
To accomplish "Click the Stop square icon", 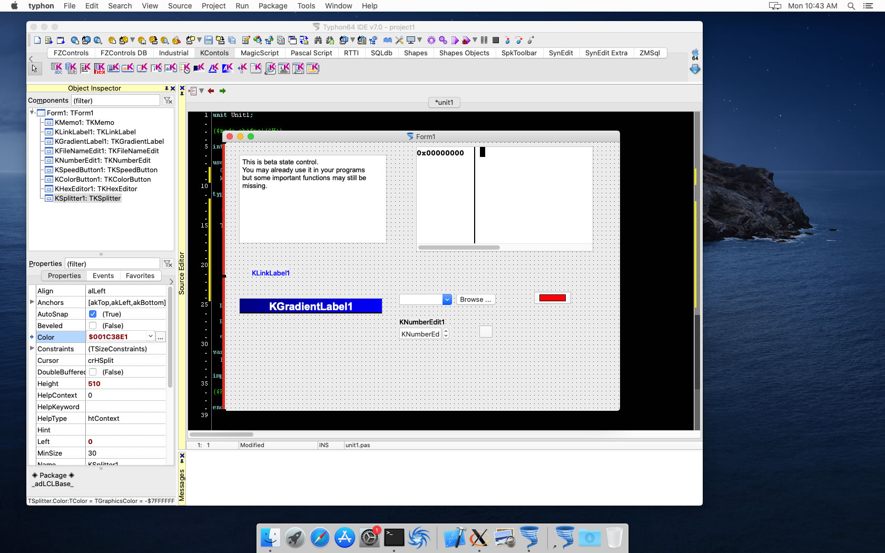I will click(496, 40).
